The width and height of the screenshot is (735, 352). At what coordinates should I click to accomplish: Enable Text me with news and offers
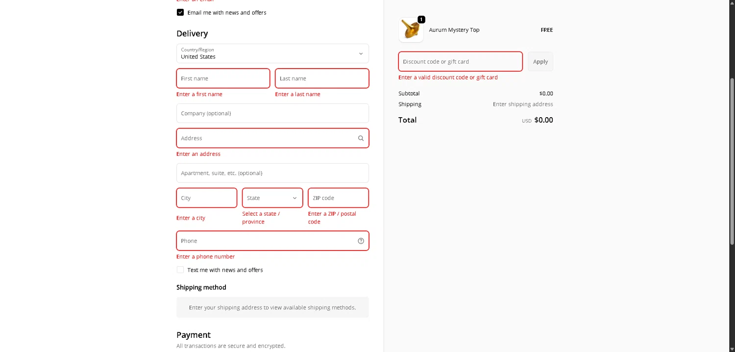180,270
